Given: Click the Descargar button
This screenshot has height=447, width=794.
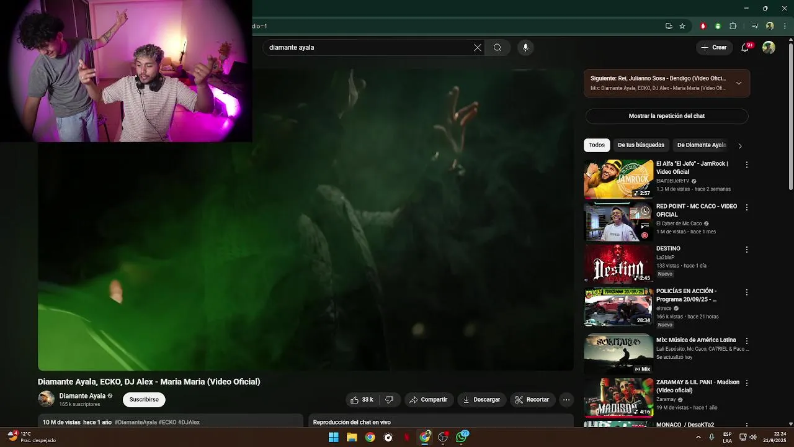Looking at the screenshot, I should pos(481,400).
